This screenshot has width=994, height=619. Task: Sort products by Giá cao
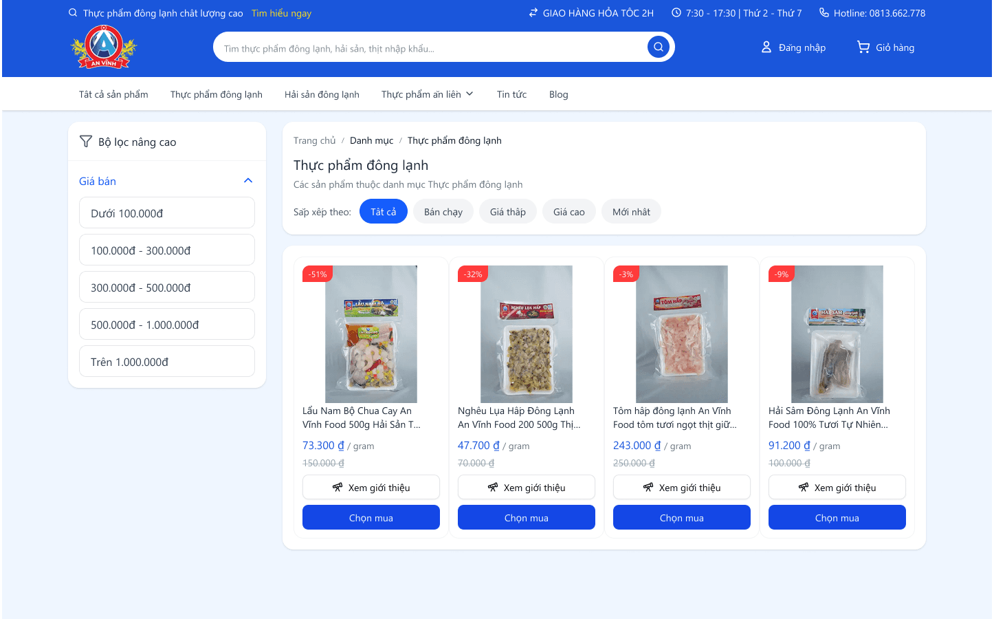[x=569, y=211]
